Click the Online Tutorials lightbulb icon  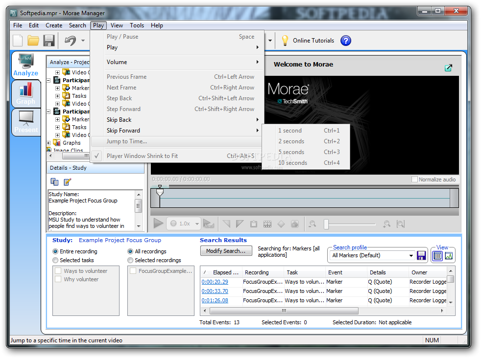285,41
